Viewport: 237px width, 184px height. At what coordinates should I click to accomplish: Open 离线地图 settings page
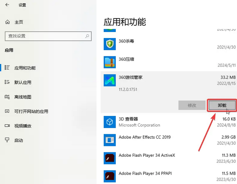pos(23,97)
